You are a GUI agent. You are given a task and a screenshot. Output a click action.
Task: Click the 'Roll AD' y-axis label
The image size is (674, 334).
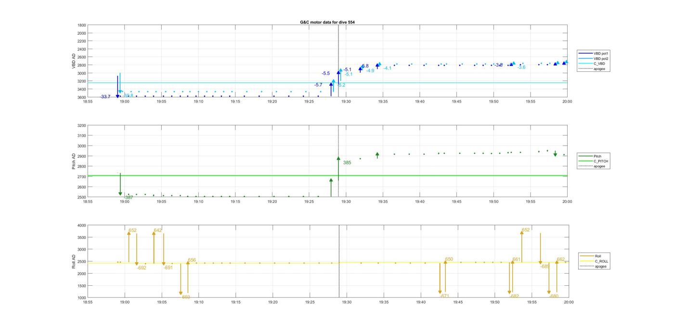point(74,261)
